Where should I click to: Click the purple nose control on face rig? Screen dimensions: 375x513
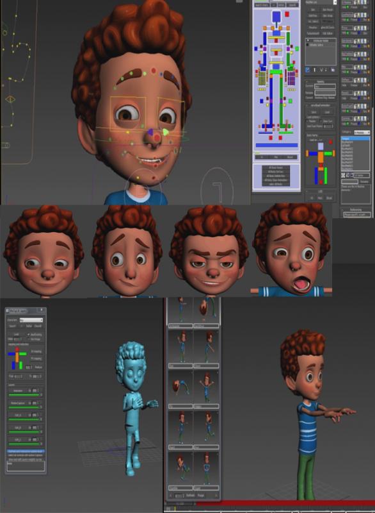coord(150,132)
